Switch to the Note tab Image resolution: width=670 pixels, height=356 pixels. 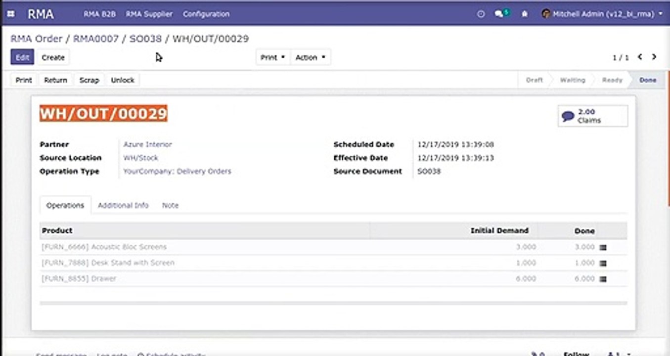(x=170, y=205)
